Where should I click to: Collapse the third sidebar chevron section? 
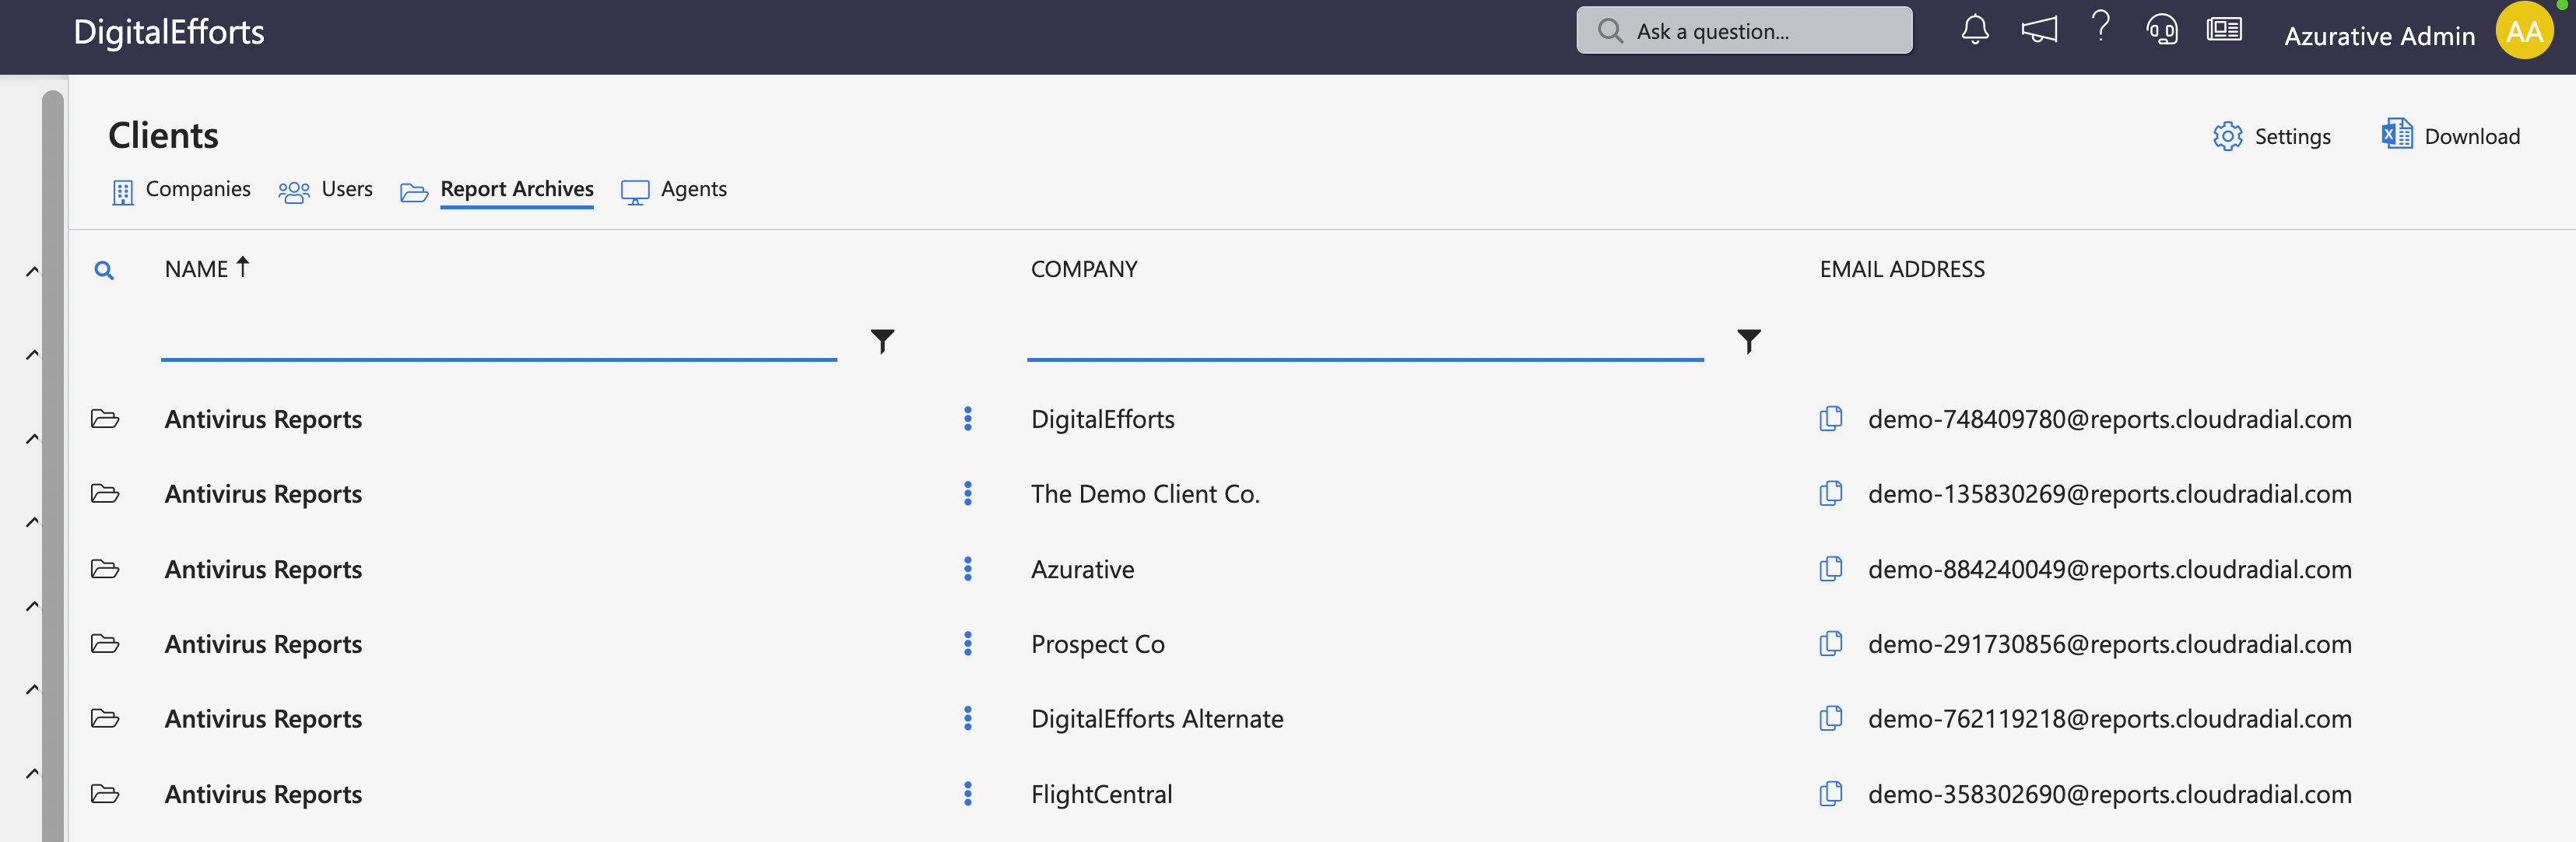coord(32,438)
